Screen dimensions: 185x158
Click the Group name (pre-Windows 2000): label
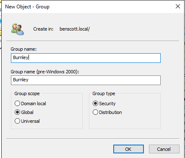(x=45, y=72)
